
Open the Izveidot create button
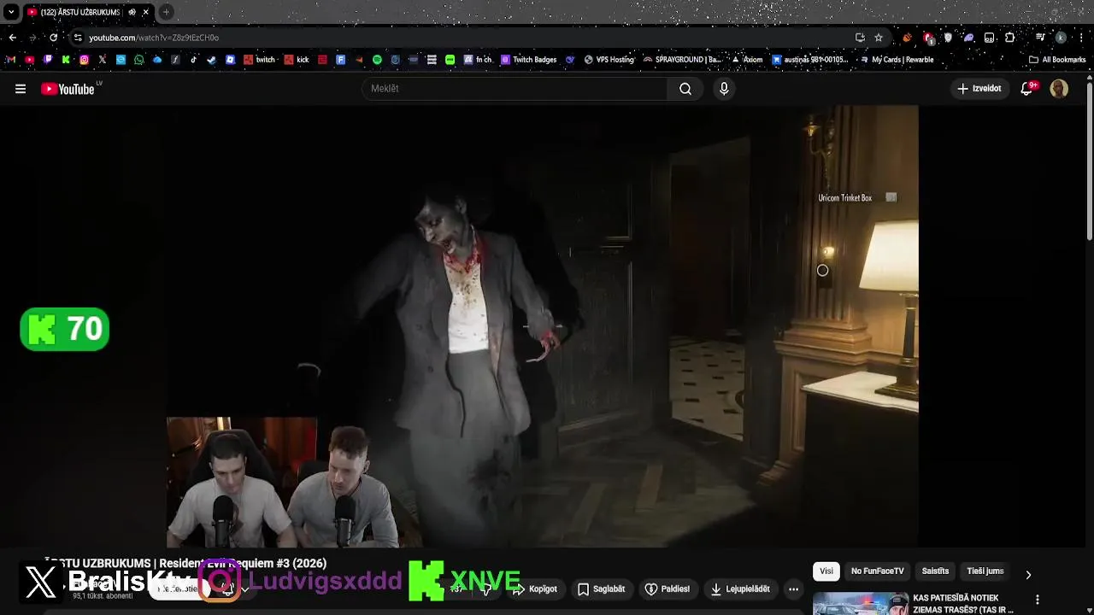[x=979, y=89]
